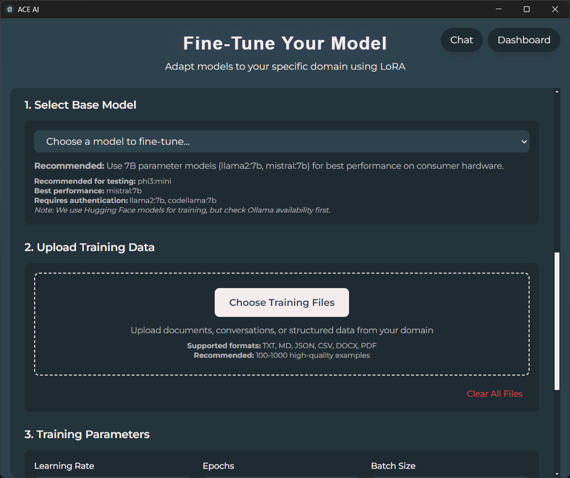This screenshot has height=478, width=570.
Task: Minimize the ACE AI window
Action: point(498,9)
